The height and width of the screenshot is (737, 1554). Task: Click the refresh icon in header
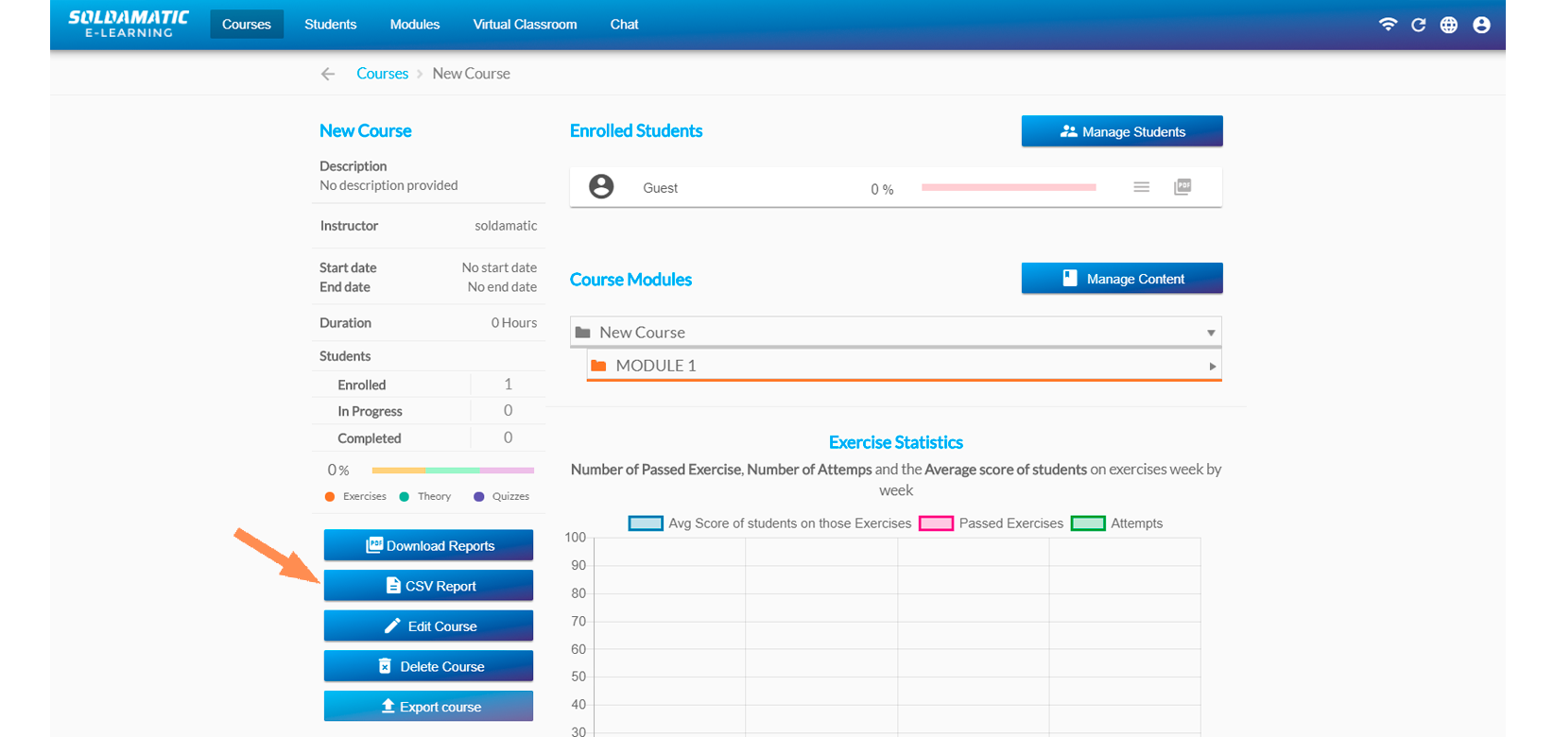click(1418, 25)
